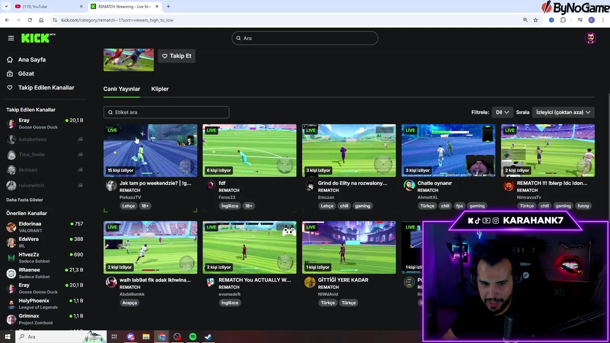Open the Kick hamburger menu
Viewport: 610px width, 343px height.
11,38
